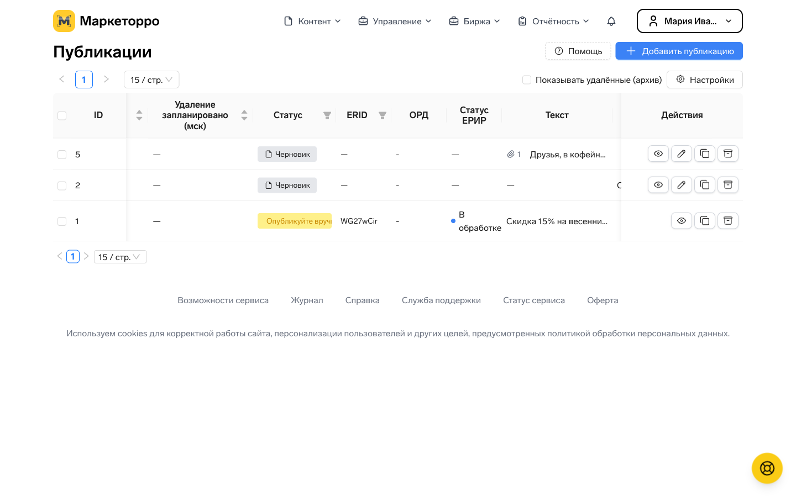Select the checkbox for publication 2

(62, 186)
